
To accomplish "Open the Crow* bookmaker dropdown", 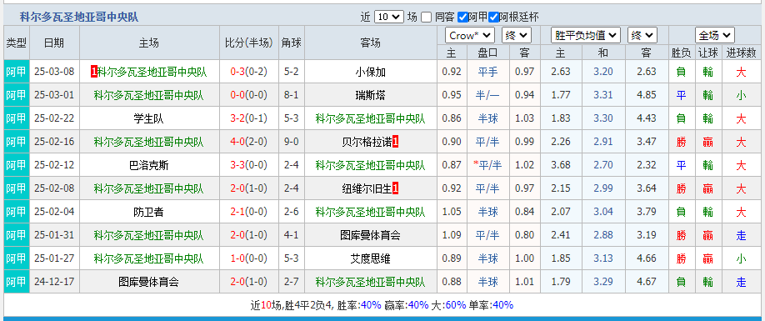I will click(470, 35).
